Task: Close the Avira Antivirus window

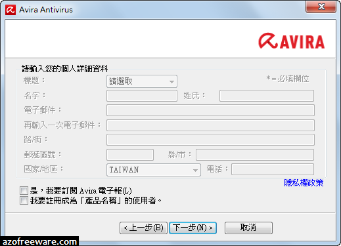Action: point(321,7)
